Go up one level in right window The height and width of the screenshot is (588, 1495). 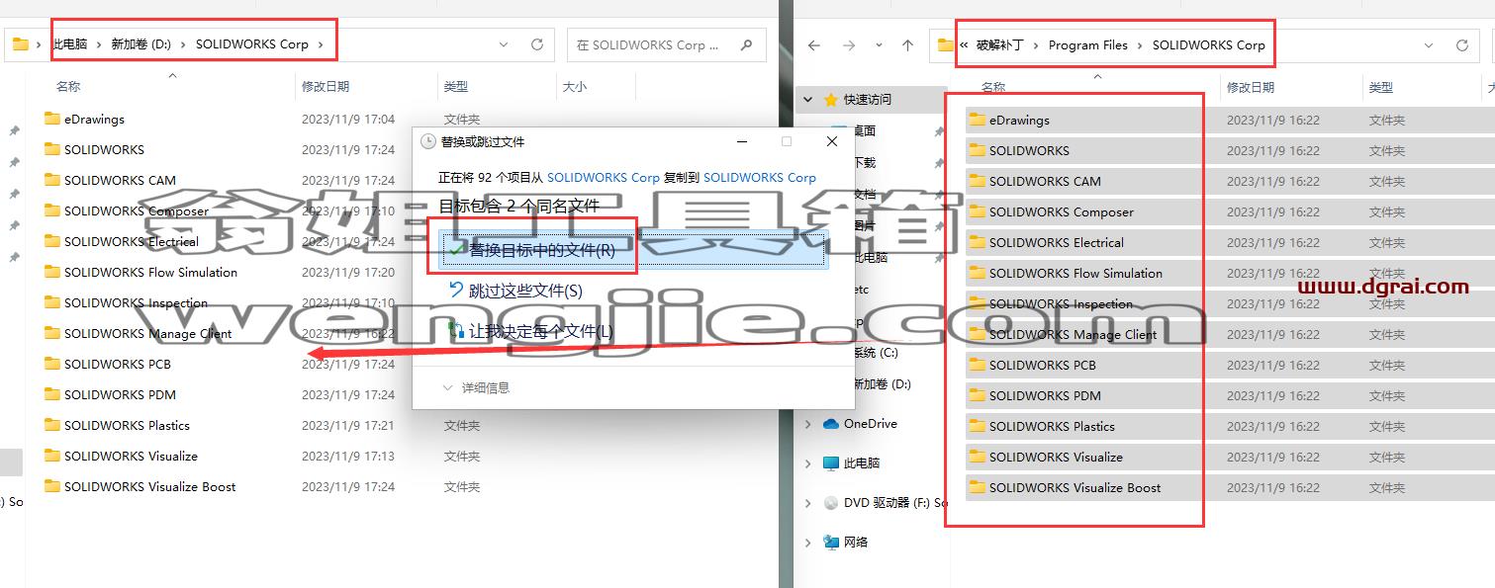[907, 45]
